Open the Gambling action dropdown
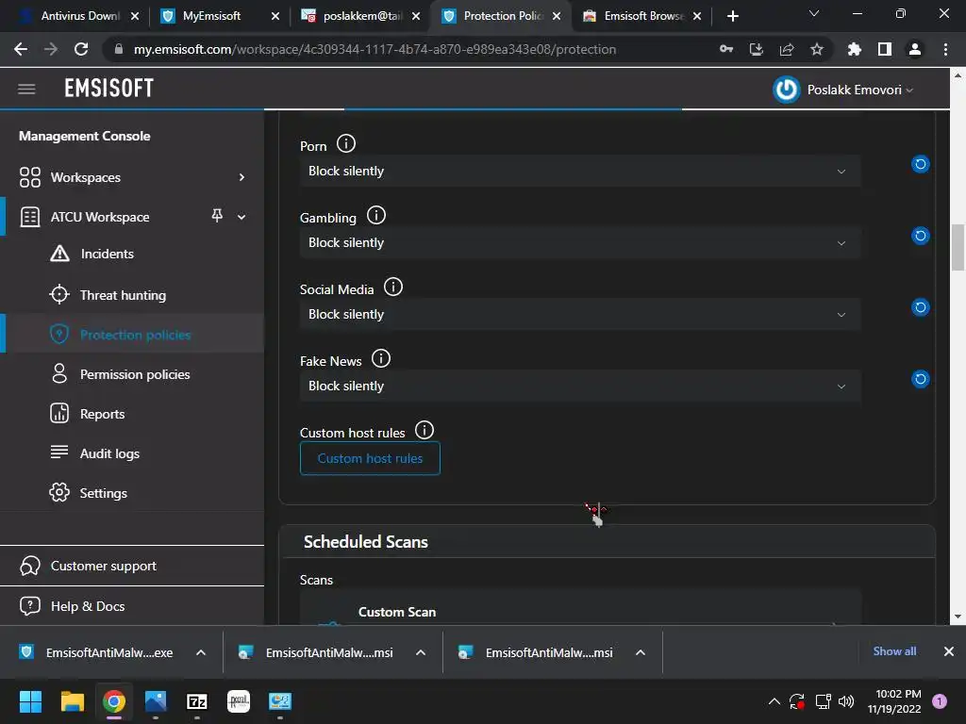This screenshot has height=724, width=966. 580,242
